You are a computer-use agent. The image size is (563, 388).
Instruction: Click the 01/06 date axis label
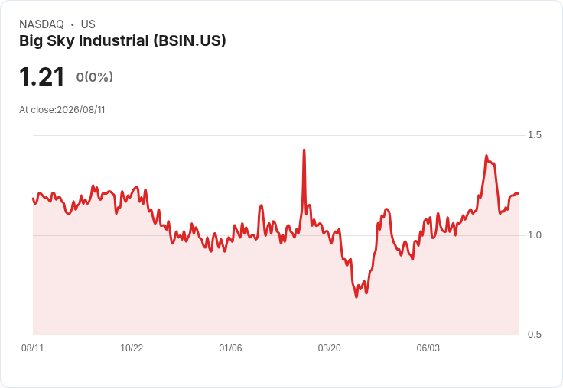[230, 348]
